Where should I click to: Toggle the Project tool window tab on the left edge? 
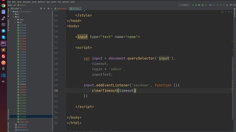pos(8,12)
